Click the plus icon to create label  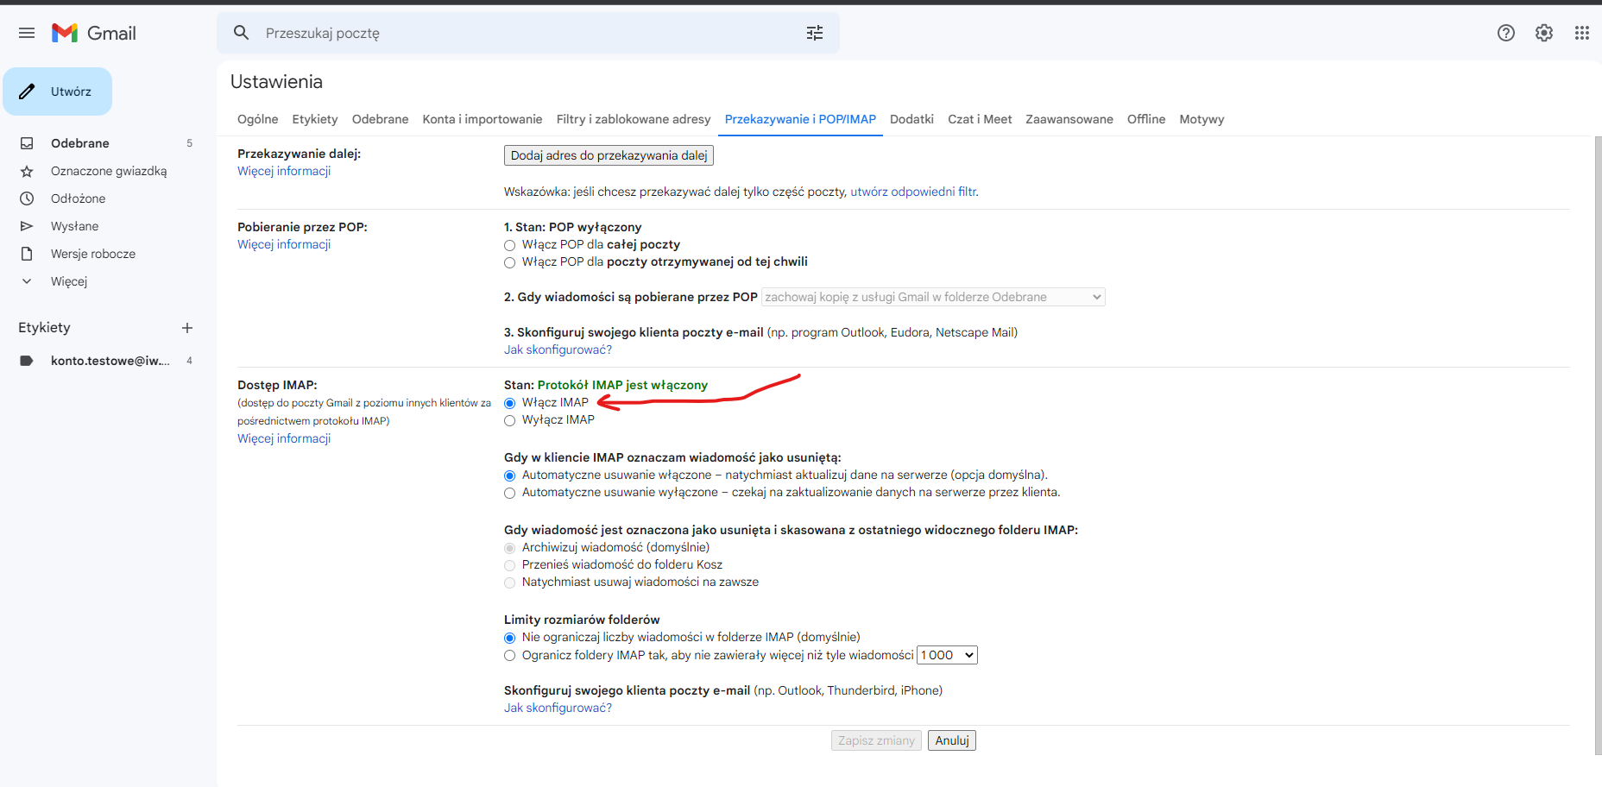tap(187, 328)
